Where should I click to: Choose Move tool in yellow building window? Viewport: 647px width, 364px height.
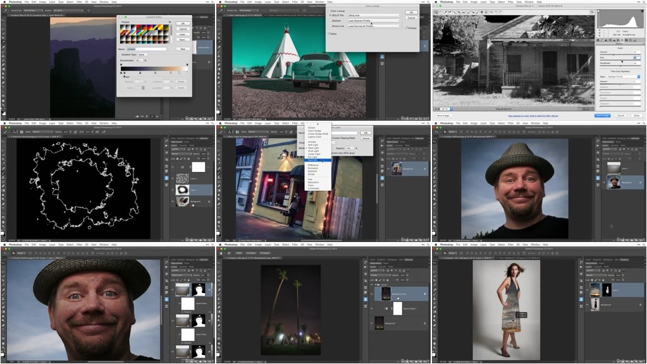click(219, 142)
